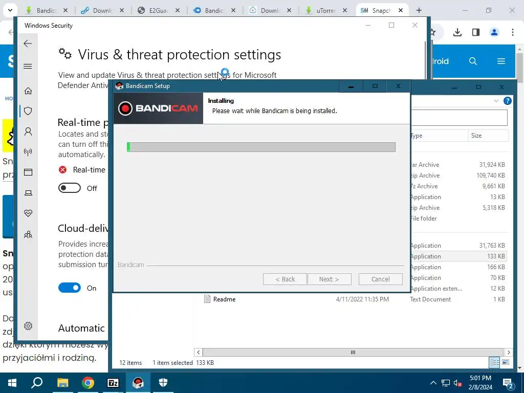Open Home in Windows Security sidebar

tap(28, 91)
